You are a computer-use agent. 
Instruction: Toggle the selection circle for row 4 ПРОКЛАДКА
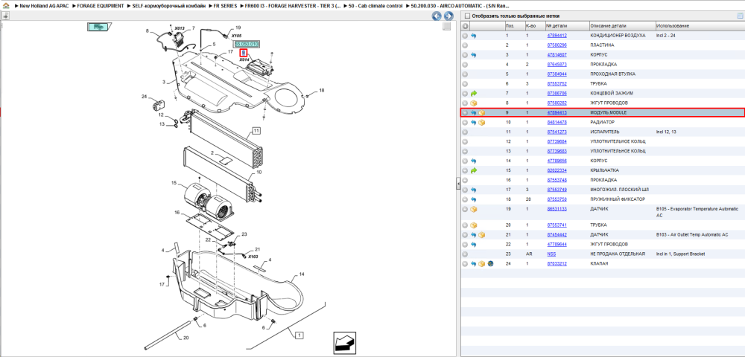tap(465, 65)
